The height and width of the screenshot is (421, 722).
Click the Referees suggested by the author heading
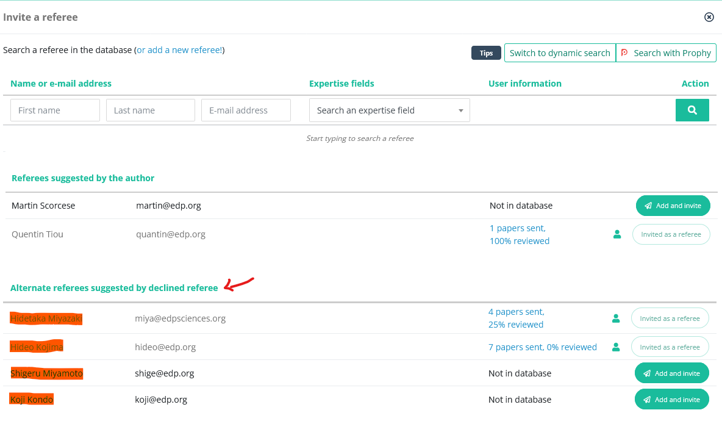(83, 178)
